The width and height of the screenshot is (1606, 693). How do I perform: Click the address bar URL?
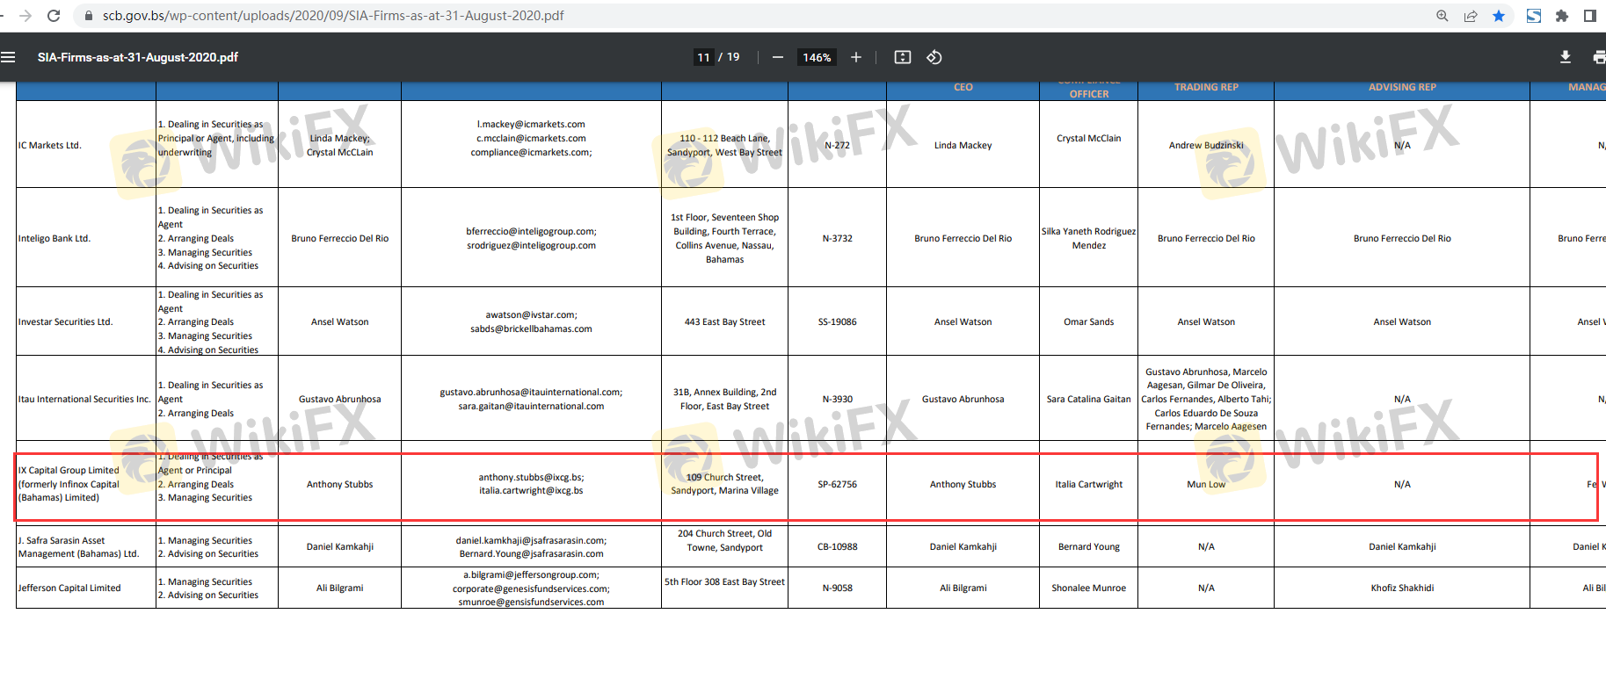tap(333, 16)
